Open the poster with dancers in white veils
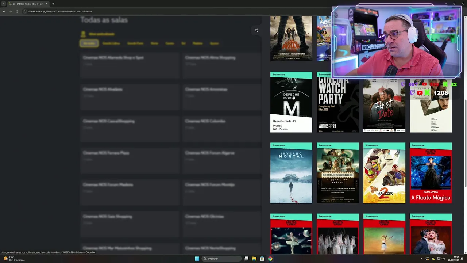This screenshot has height=263, width=467. 338,234
